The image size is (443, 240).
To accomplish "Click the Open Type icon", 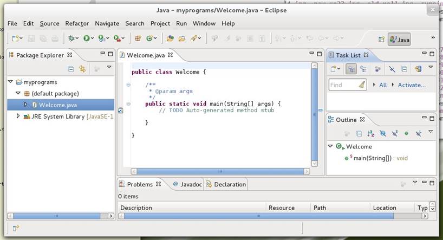I will [x=170, y=38].
